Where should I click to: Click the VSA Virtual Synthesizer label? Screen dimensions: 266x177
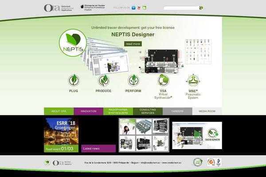click(163, 94)
